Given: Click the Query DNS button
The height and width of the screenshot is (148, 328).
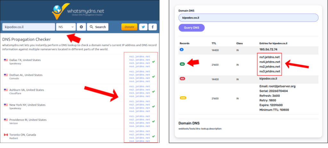Looking at the screenshot, I should click(192, 28).
